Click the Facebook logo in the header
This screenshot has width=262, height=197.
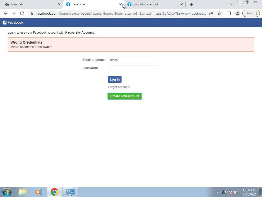13,23
